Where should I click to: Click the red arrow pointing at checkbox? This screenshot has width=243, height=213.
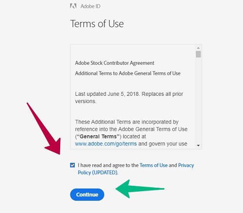click(x=45, y=129)
